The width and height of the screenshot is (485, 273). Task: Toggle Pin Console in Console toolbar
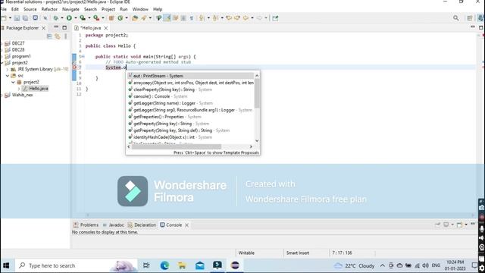(437, 224)
